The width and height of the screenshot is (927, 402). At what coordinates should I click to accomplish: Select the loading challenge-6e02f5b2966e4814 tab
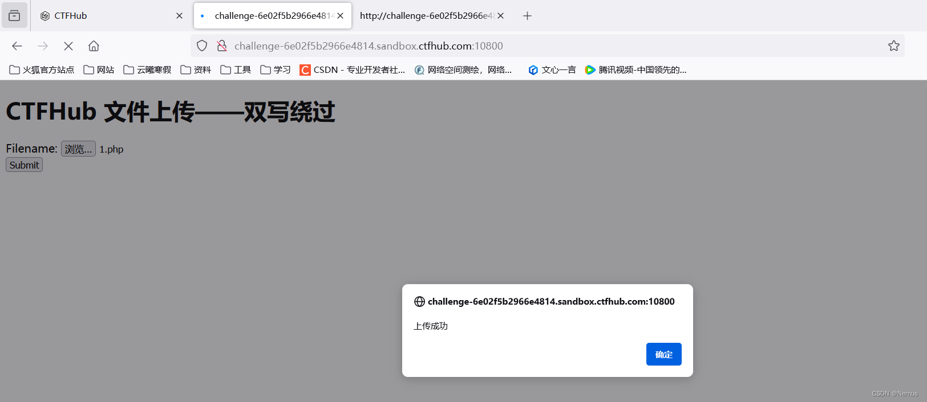(273, 15)
